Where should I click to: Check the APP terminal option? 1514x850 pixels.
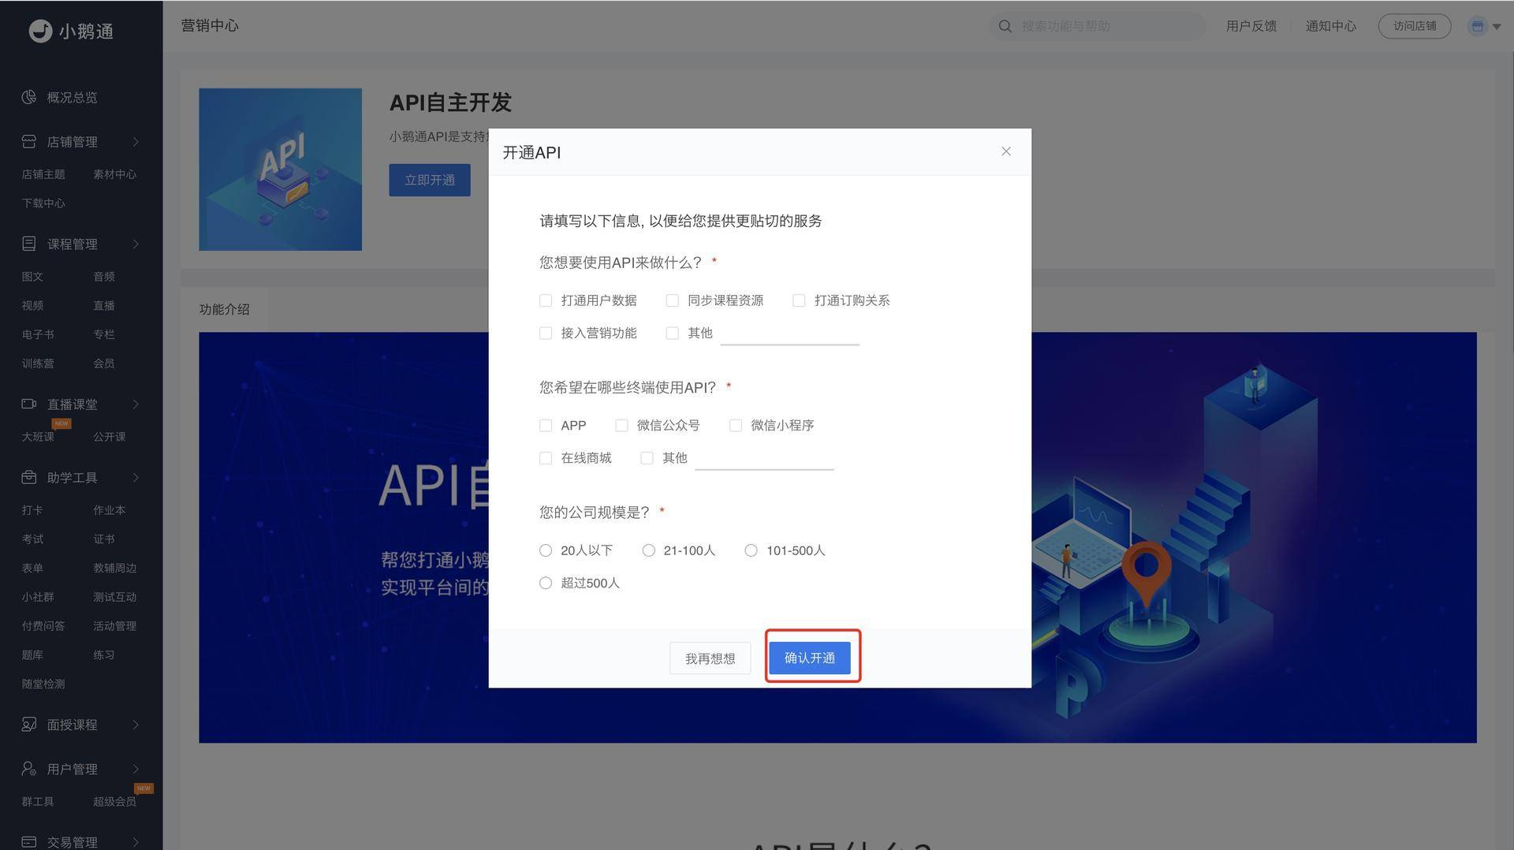tap(546, 425)
